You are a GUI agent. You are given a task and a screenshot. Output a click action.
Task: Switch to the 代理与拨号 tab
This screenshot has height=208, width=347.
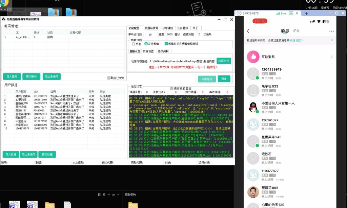[151, 28]
